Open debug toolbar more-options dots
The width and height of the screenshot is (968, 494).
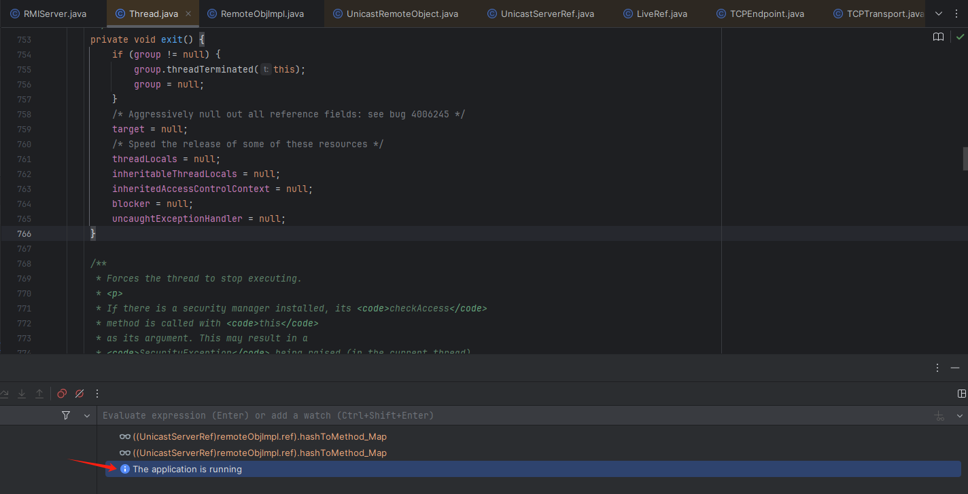tap(97, 394)
